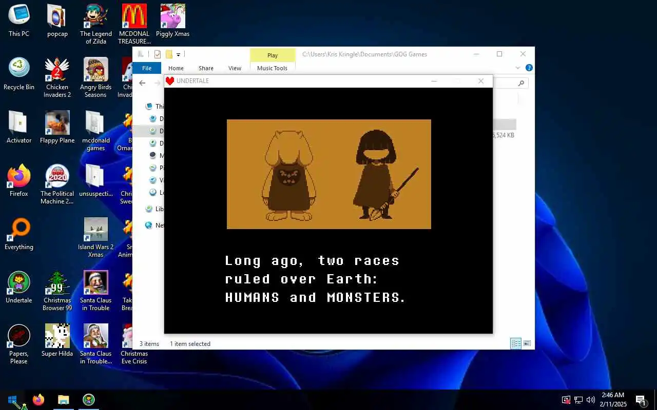Image resolution: width=657 pixels, height=410 pixels.
Task: Launch the Super Hilda shortcut
Action: (x=57, y=340)
